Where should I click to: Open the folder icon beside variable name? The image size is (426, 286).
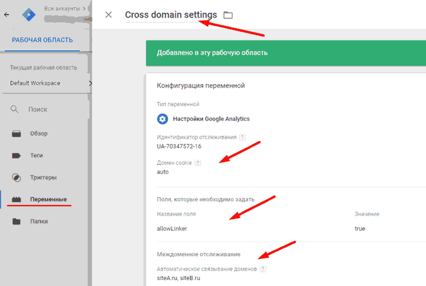click(x=228, y=15)
